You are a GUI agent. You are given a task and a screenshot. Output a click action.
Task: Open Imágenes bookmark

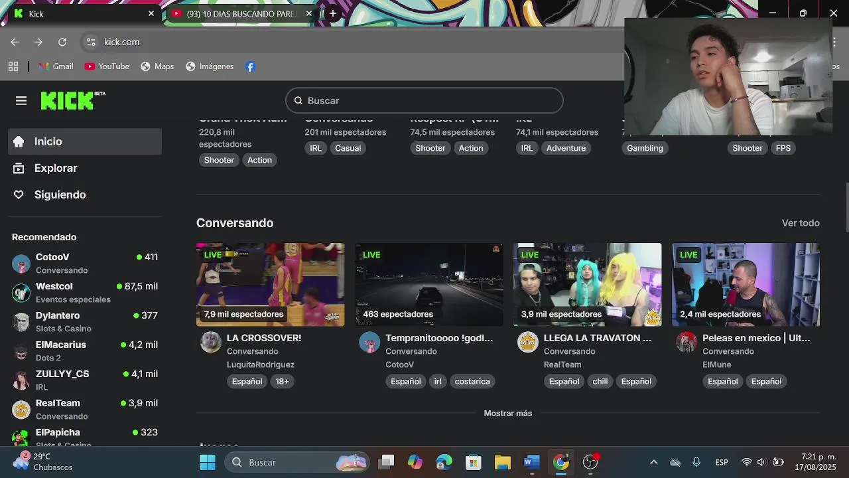coord(210,66)
